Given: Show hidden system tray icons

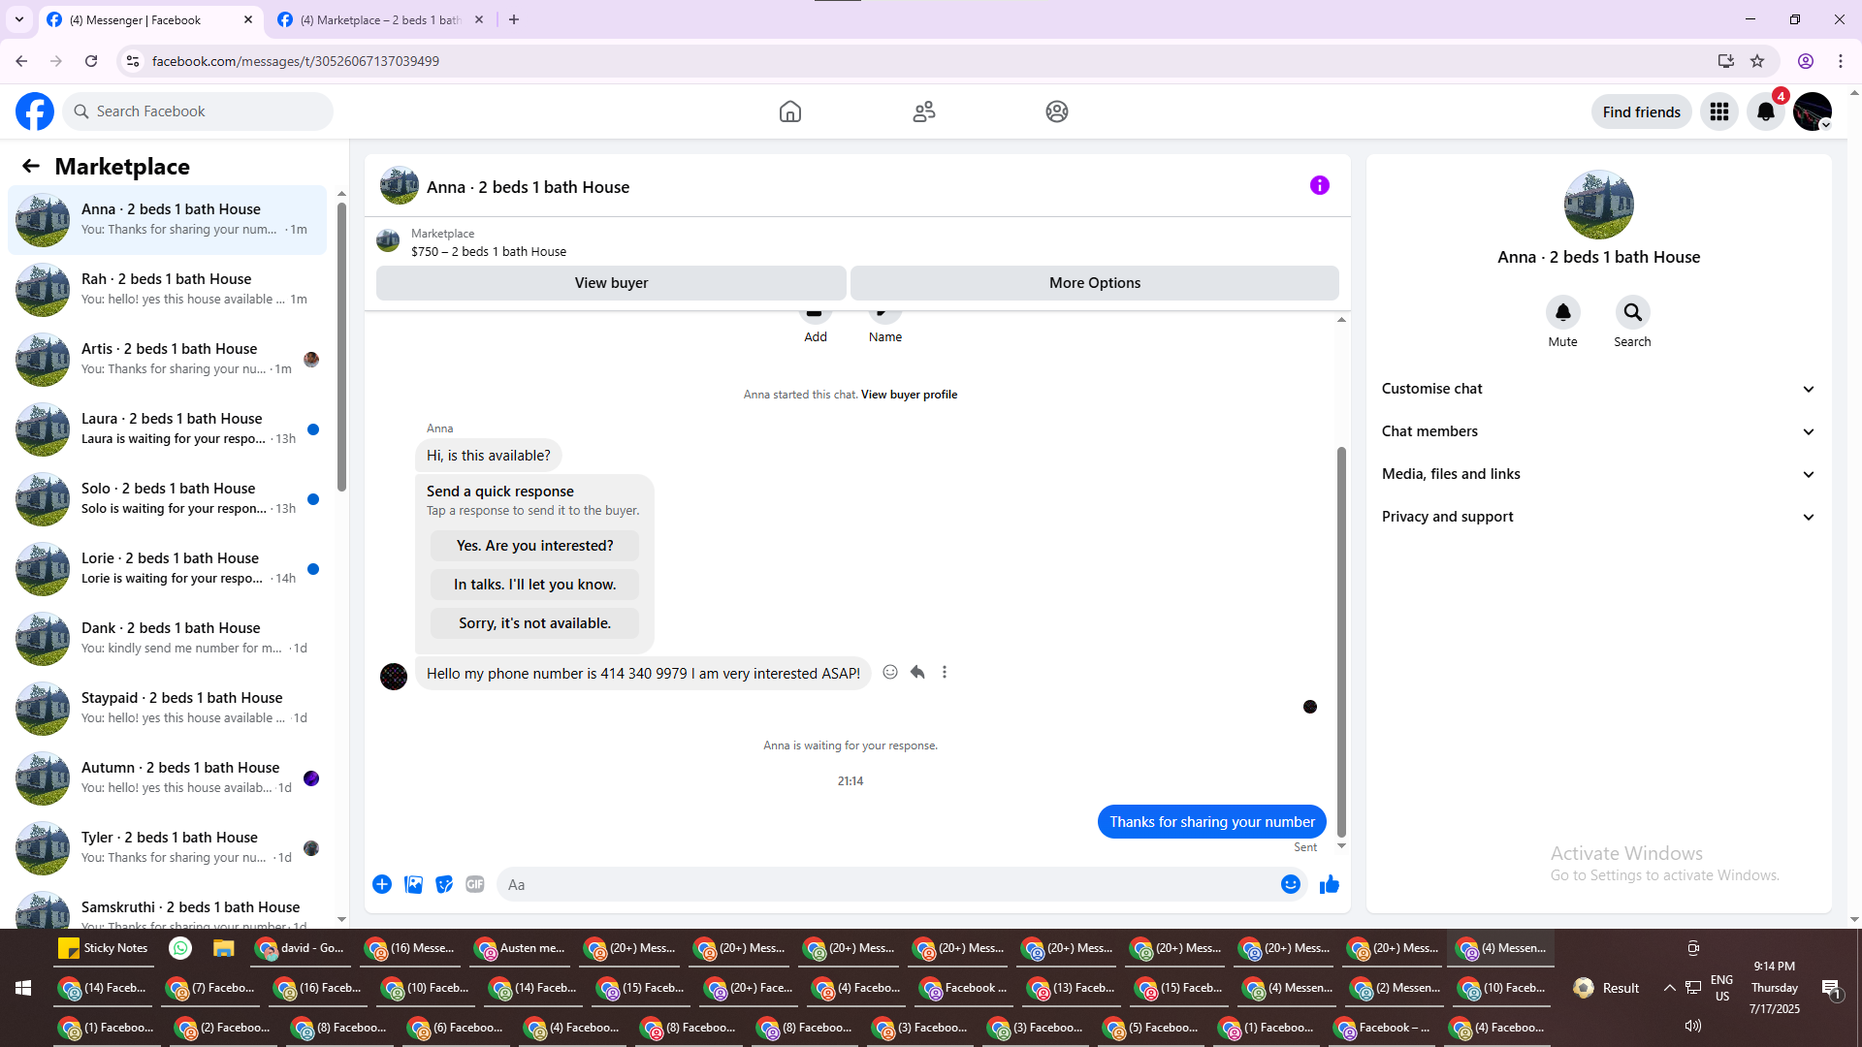Looking at the screenshot, I should click(1669, 988).
